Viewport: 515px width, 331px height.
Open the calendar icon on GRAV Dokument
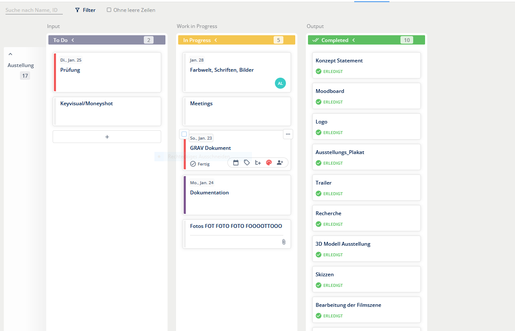(x=236, y=163)
